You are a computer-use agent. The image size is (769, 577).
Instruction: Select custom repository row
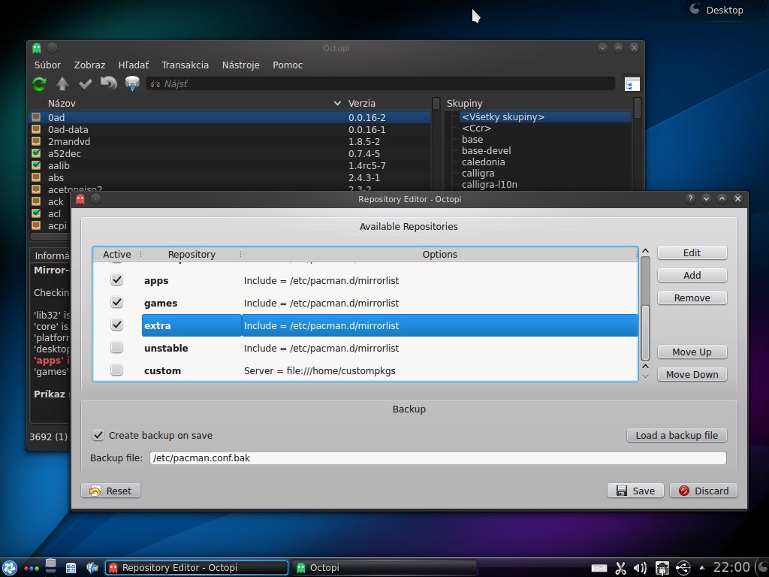tap(366, 370)
